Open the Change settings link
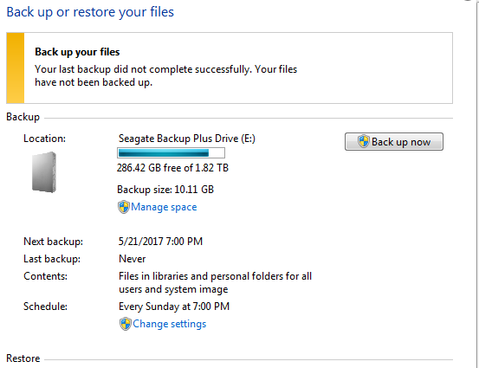The width and height of the screenshot is (479, 368). [x=170, y=324]
